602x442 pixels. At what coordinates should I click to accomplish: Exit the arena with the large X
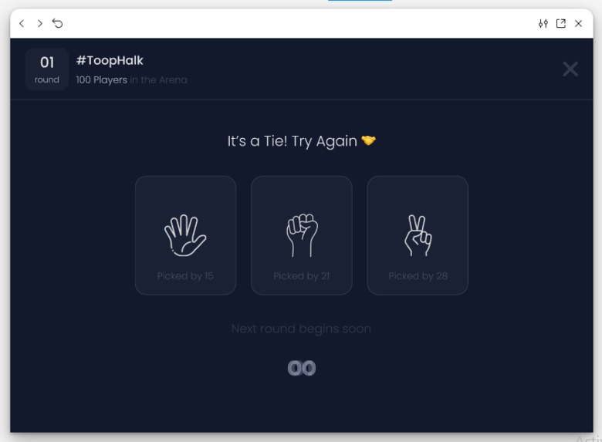point(570,69)
